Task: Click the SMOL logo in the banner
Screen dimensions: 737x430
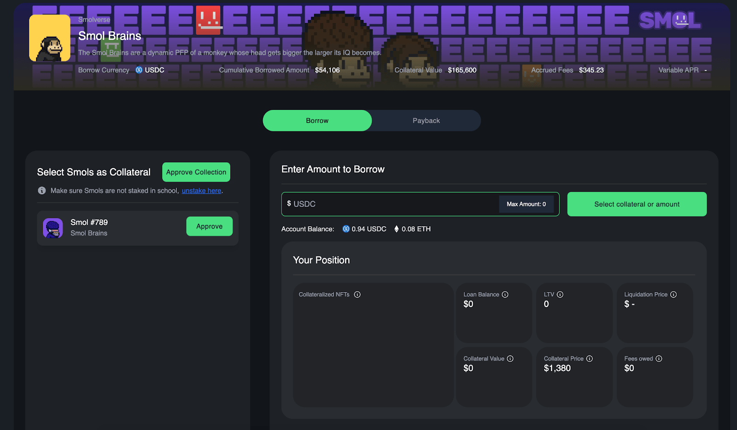Action: 670,20
